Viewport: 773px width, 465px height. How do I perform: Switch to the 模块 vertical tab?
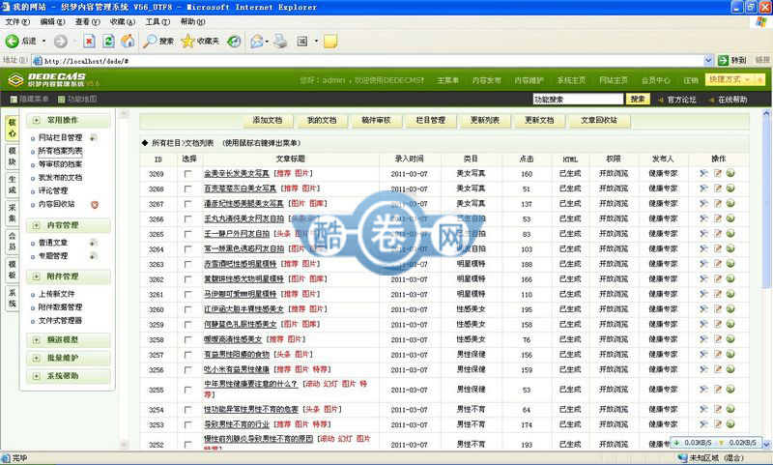click(12, 157)
